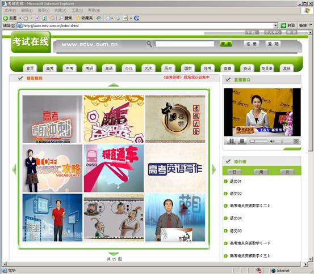Click the 登陆 login button
This screenshot has width=314, height=274.
pyautogui.click(x=273, y=44)
